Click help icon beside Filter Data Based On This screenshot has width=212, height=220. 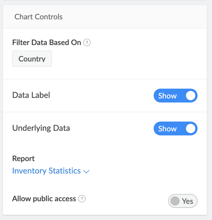[x=87, y=43]
